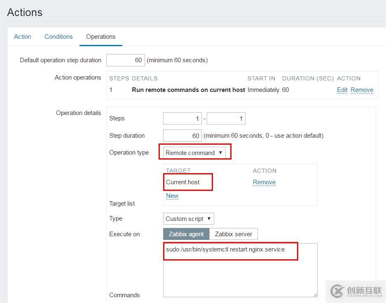Viewport: 386px width, 303px height.
Task: Select the Operations tab
Action: pos(101,37)
